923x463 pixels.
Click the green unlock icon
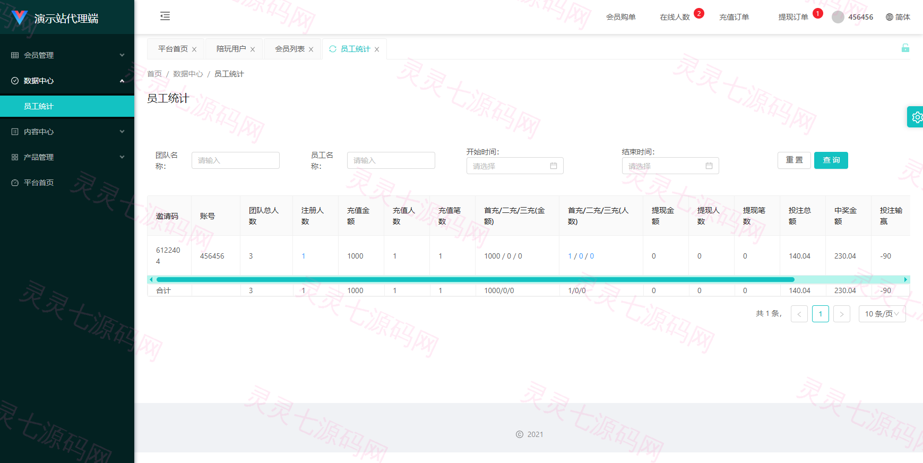pos(905,48)
